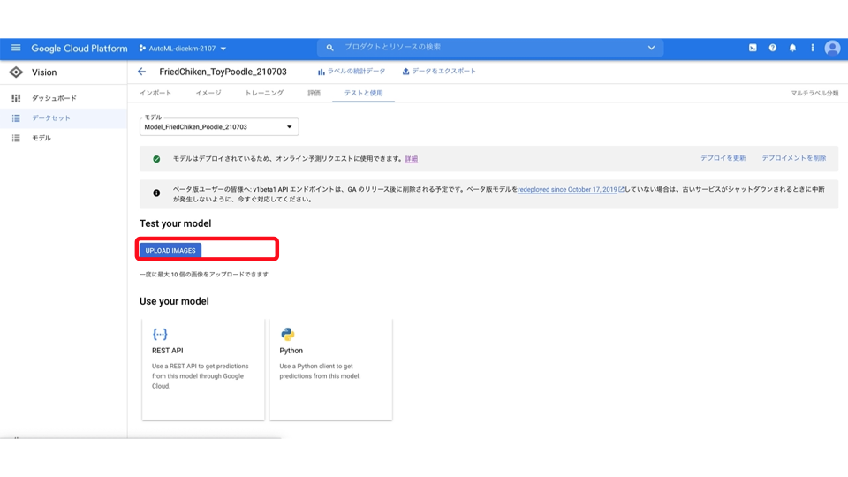Focus the product and resource search field
848x477 pixels.
489,48
